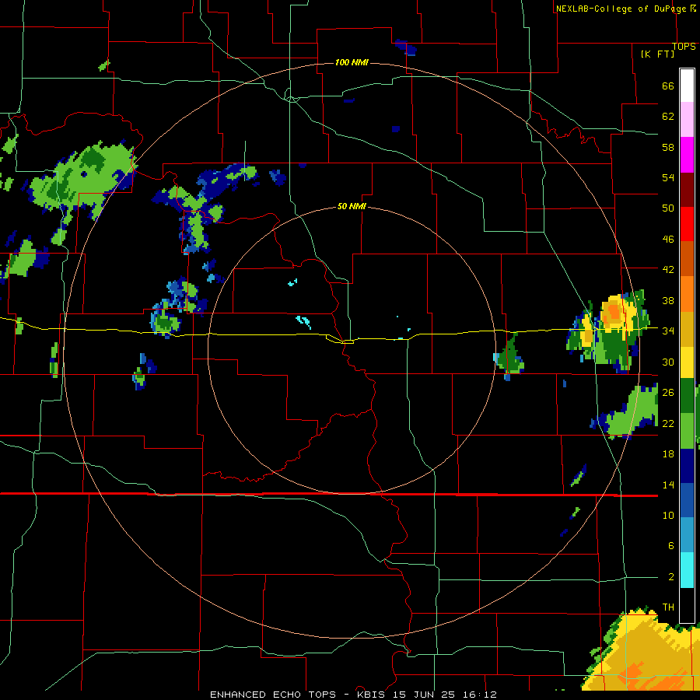Click the "16:12" time stamp

(481, 695)
